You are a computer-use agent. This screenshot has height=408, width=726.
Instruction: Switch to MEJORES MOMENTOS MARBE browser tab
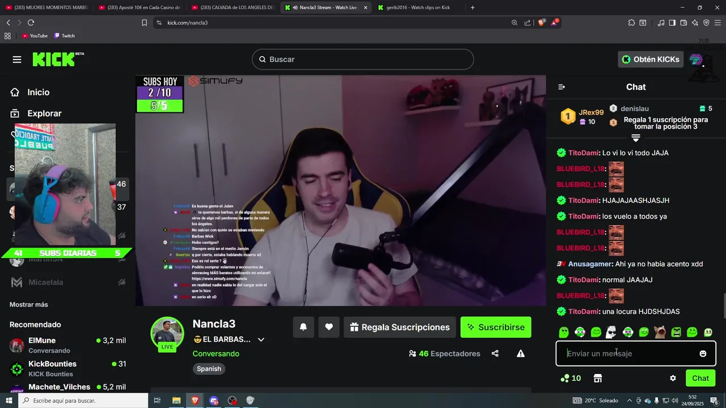[47, 7]
